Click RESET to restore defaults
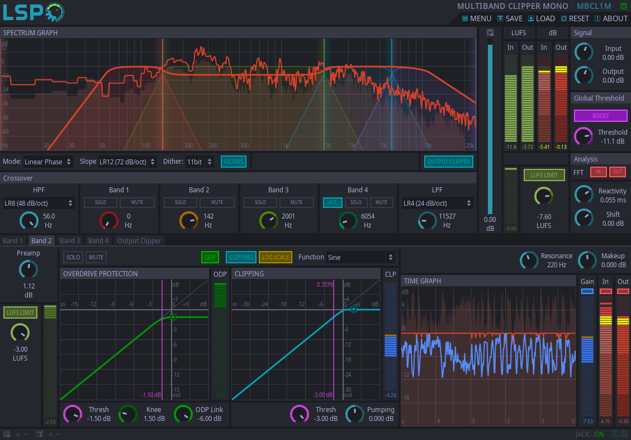Image resolution: width=631 pixels, height=440 pixels. coord(578,18)
